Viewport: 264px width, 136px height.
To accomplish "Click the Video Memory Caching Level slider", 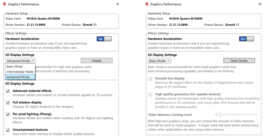I will click(220, 115).
